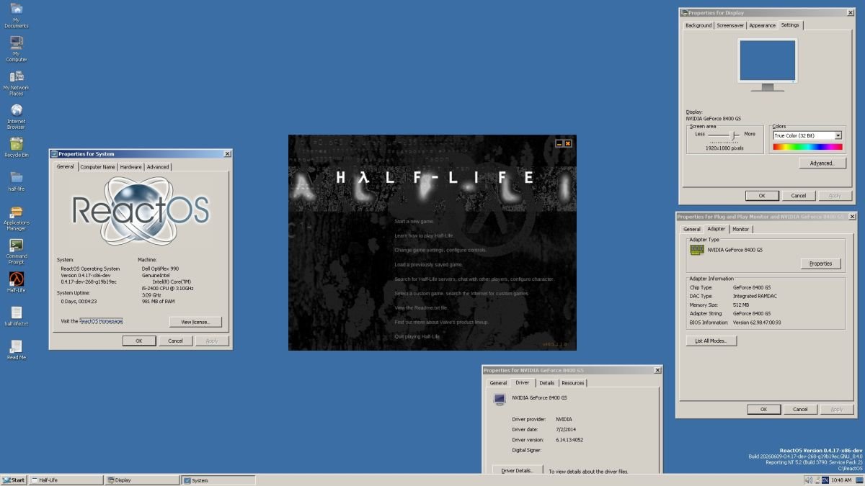
Task: Open General tab in Plug and Play Monitor window
Action: (x=692, y=229)
